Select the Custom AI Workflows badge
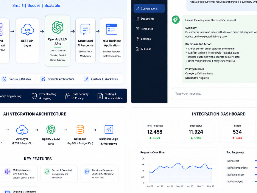The image size is (257, 193). [101, 79]
